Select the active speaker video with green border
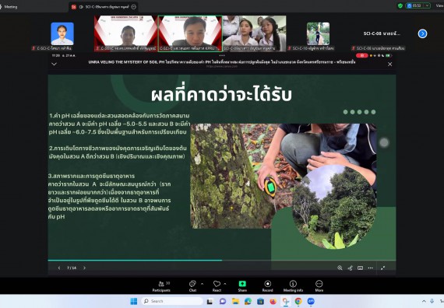This screenshot has height=308, width=444. [x=190, y=33]
